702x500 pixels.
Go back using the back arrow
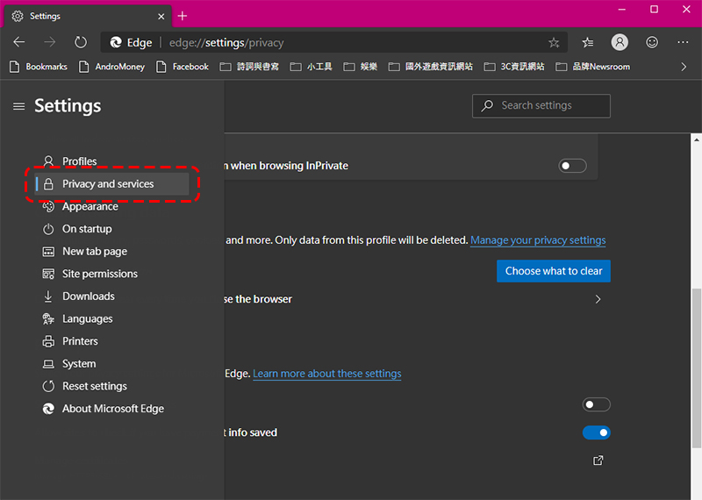[19, 42]
